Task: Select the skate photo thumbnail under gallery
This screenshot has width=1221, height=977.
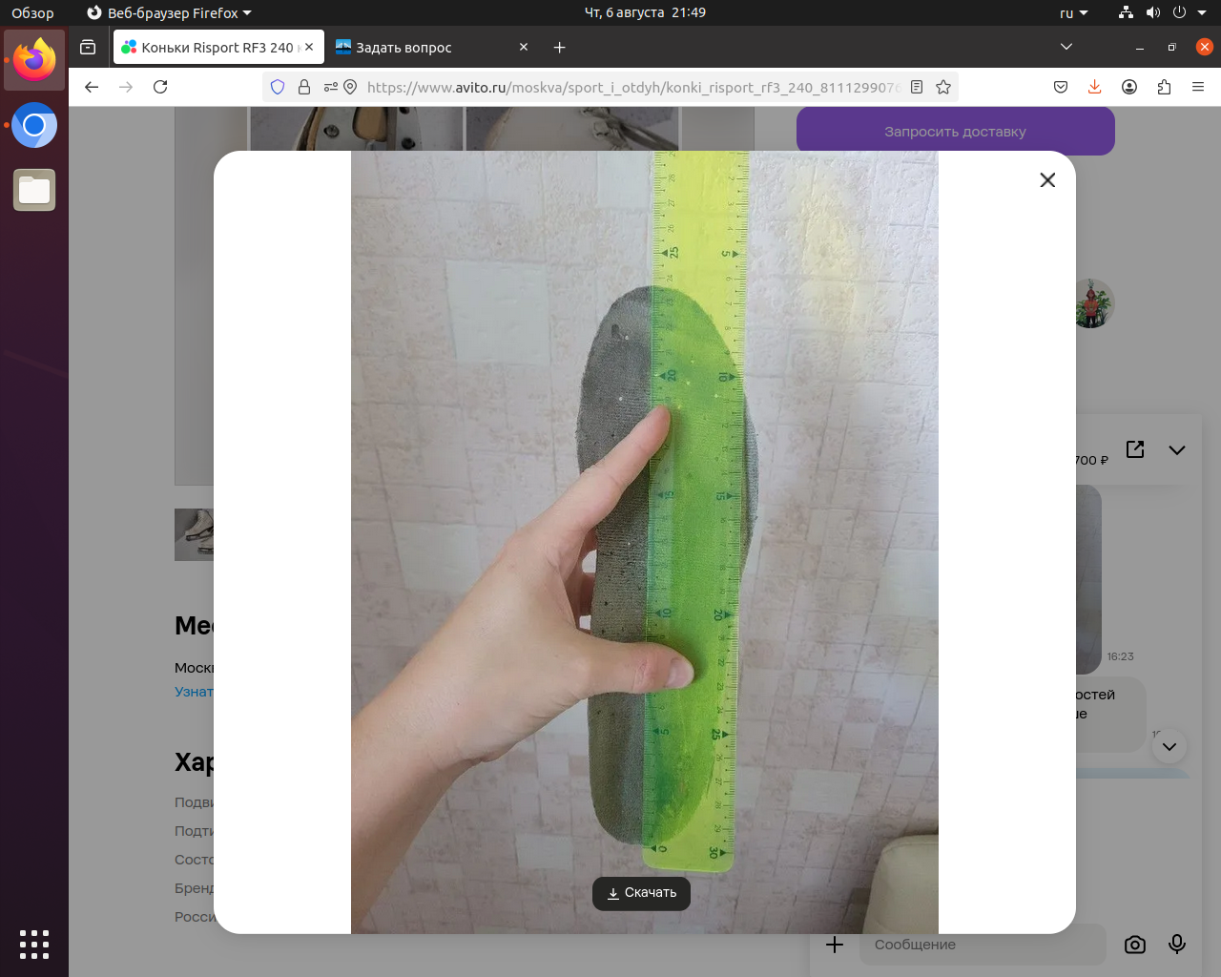Action: pyautogui.click(x=195, y=534)
